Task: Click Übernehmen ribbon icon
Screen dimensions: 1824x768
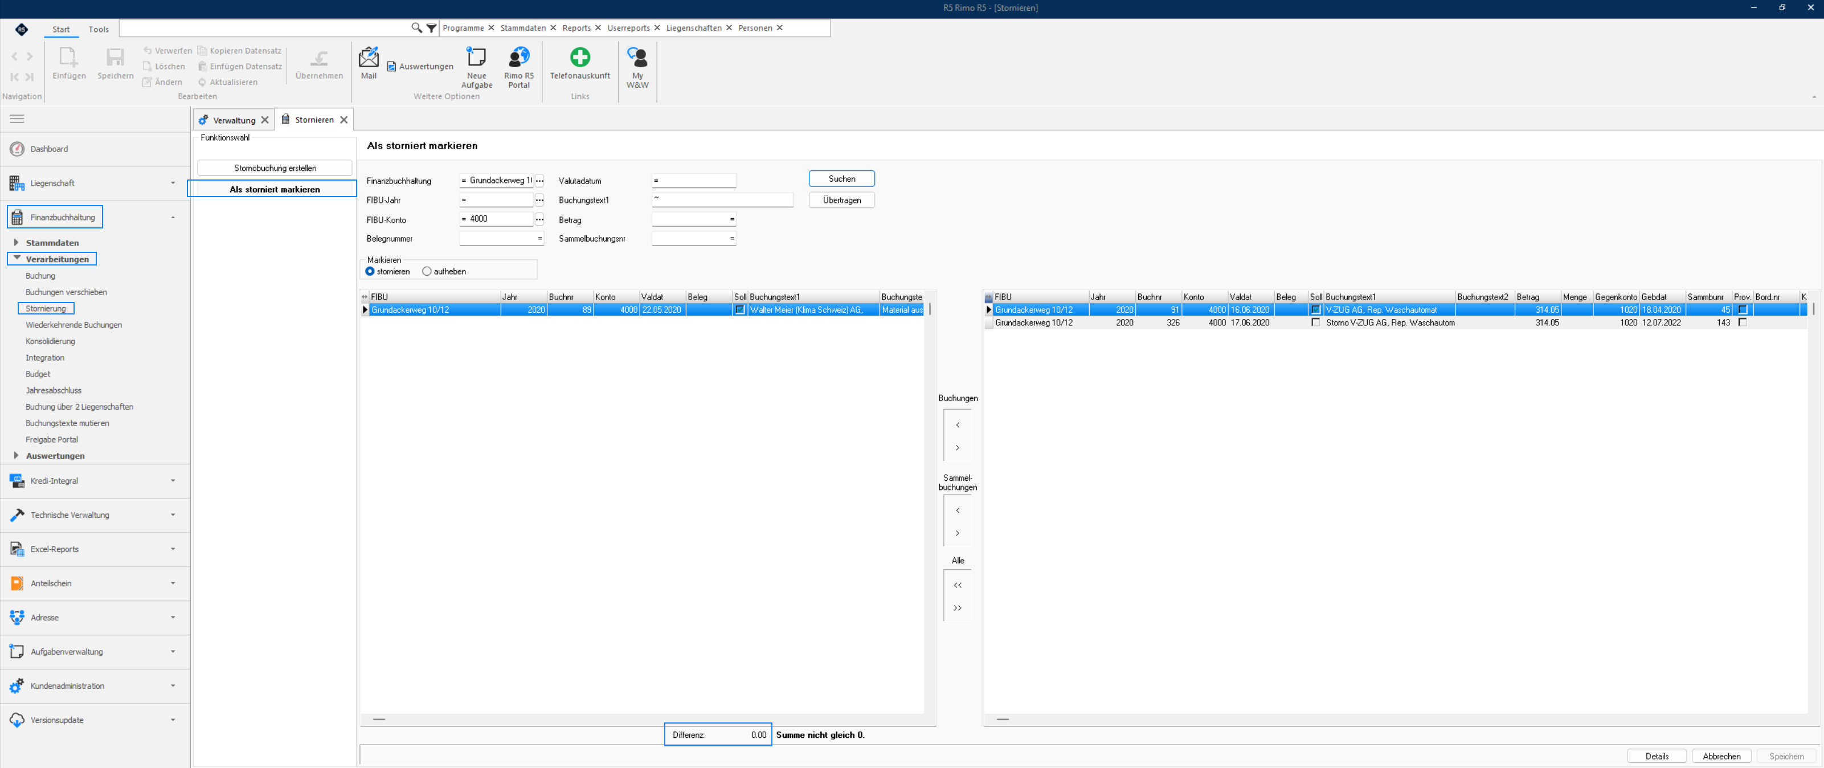Action: point(320,62)
